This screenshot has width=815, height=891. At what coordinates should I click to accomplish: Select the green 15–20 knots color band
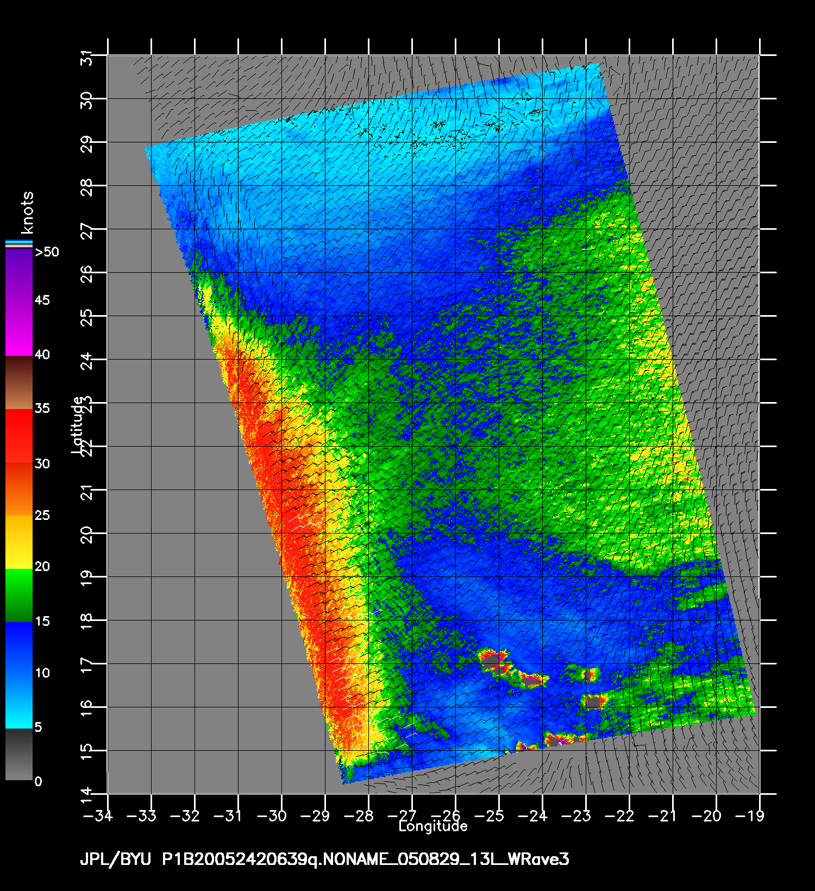19,595
